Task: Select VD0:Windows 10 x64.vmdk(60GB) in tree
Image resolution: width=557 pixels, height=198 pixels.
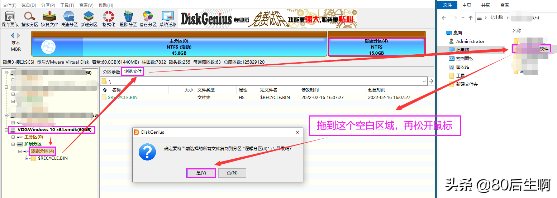Action: (x=54, y=130)
